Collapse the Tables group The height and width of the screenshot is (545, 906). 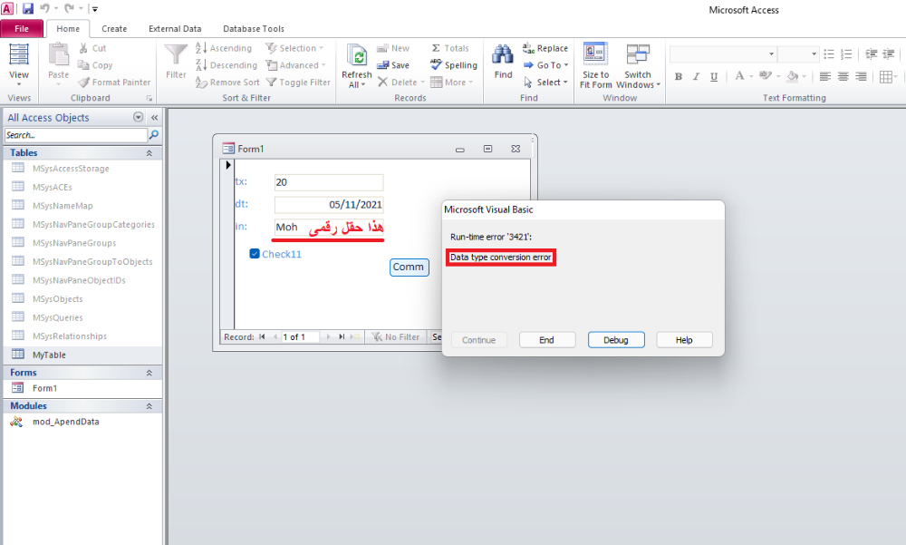[149, 152]
